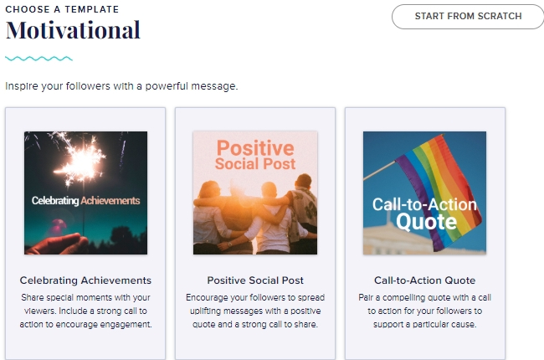Click the Positive Social Post card title
Image resolution: width=544 pixels, height=360 pixels.
[255, 280]
